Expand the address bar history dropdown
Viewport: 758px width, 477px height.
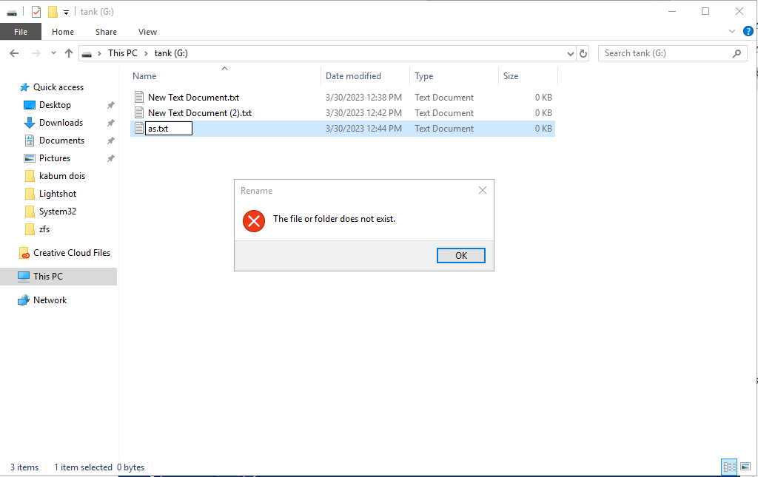[x=570, y=53]
